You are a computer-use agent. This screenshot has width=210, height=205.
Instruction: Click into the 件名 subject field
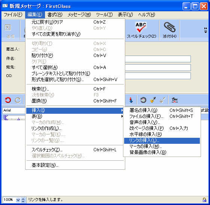click(x=158, y=59)
